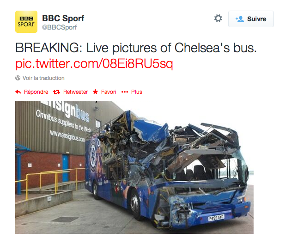The width and height of the screenshot is (291, 239).
Task: Click the reply arrow icon
Action: 18,92
